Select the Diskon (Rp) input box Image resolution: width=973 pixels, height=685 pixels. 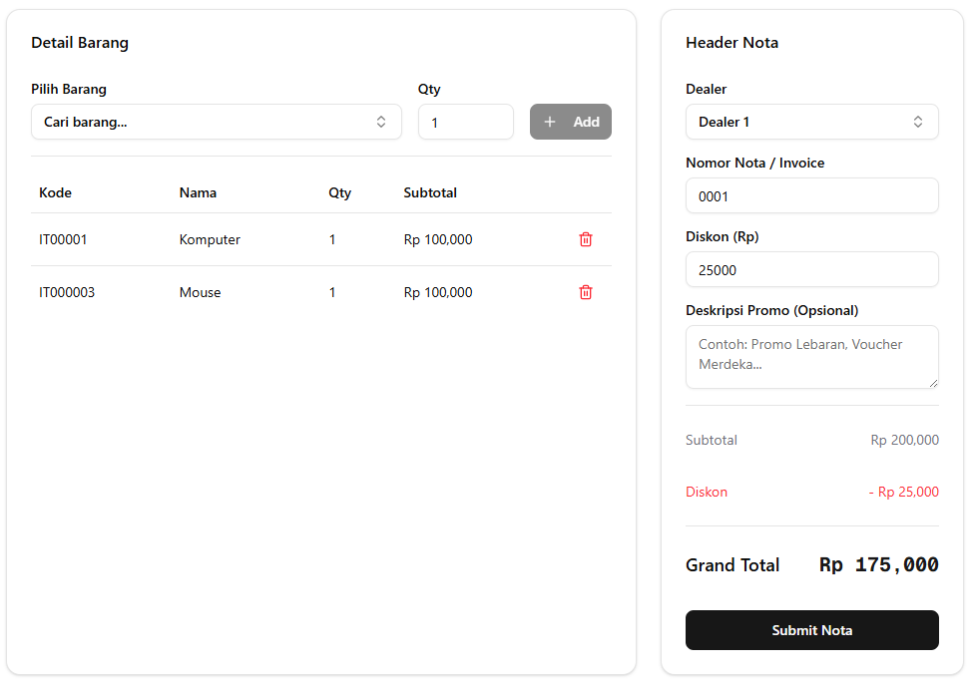coord(811,270)
